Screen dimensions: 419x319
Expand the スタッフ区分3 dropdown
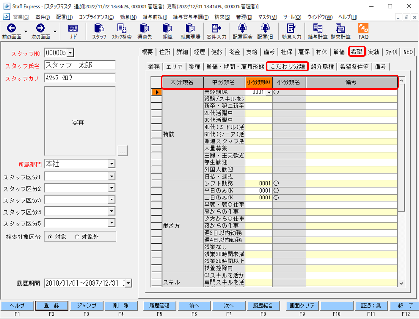pyautogui.click(x=112, y=199)
